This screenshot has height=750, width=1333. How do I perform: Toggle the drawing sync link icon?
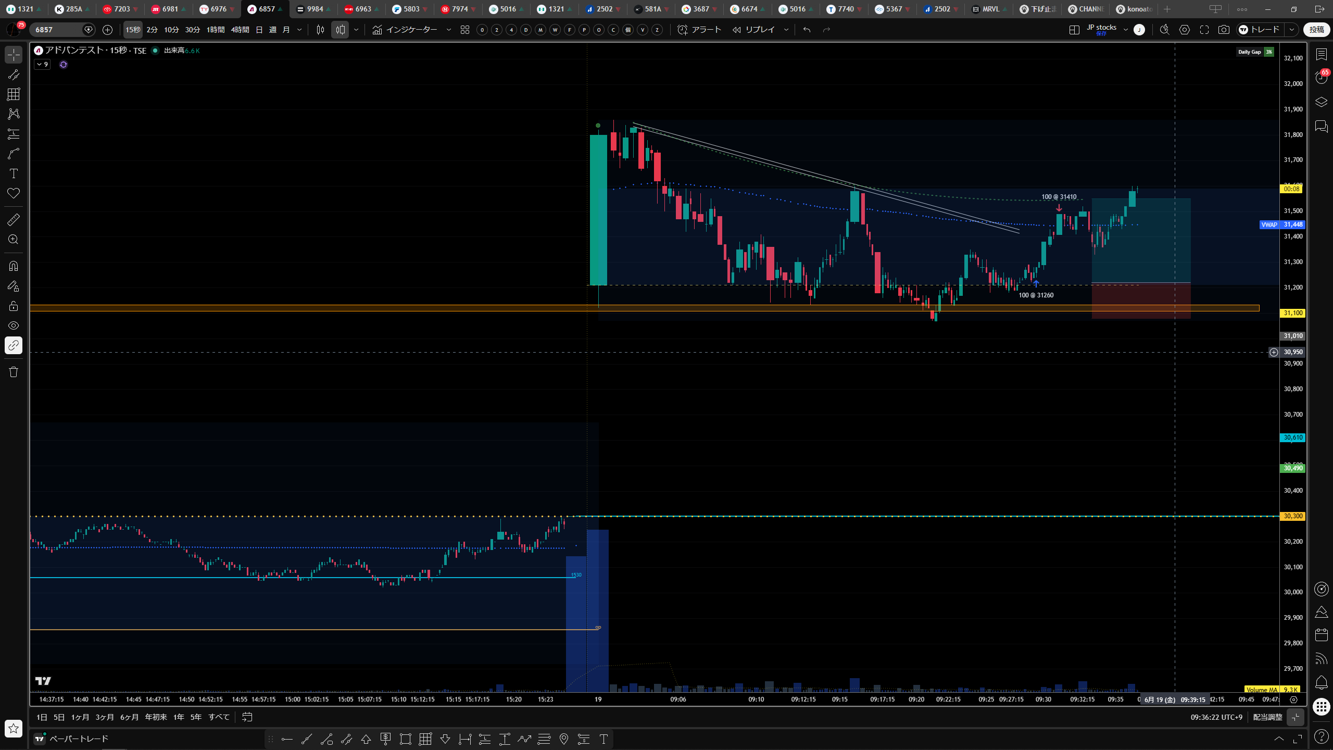[14, 345]
